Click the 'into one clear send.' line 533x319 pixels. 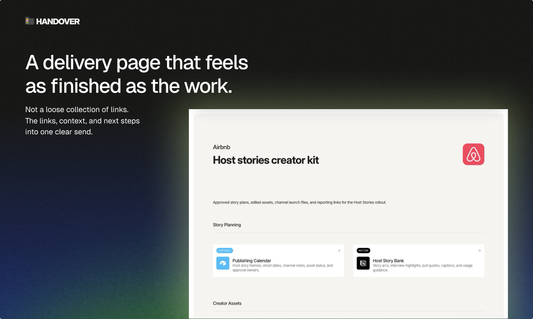pyautogui.click(x=59, y=132)
